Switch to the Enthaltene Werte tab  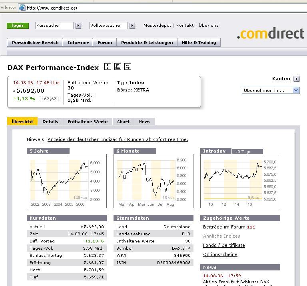pyautogui.click(x=88, y=121)
